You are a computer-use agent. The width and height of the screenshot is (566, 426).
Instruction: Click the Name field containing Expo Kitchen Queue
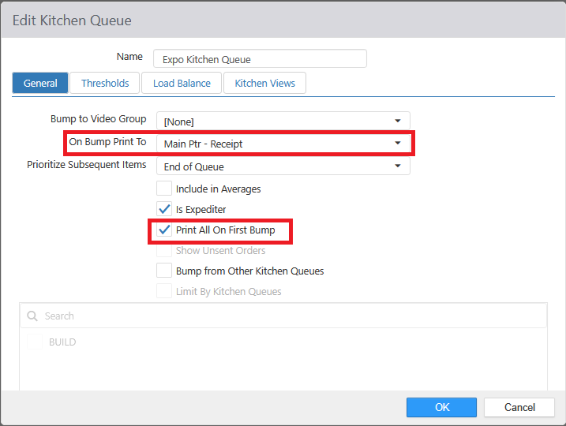click(260, 59)
